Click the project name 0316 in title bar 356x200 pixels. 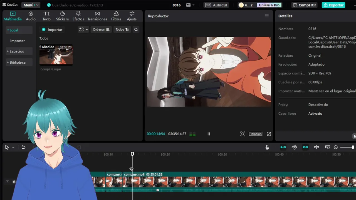[x=176, y=5]
